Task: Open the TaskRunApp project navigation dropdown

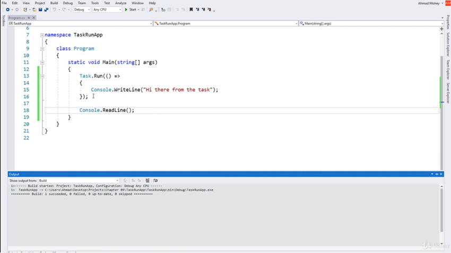Action: point(80,23)
